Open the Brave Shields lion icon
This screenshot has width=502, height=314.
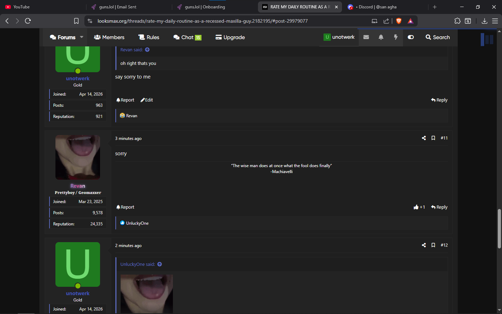click(399, 21)
